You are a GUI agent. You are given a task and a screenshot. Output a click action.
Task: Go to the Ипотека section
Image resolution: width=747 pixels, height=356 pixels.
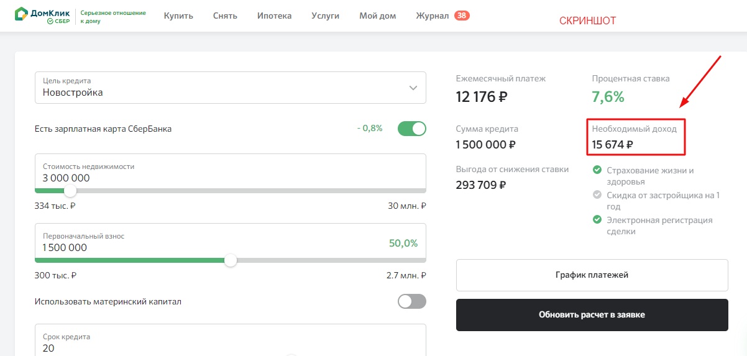(x=274, y=16)
